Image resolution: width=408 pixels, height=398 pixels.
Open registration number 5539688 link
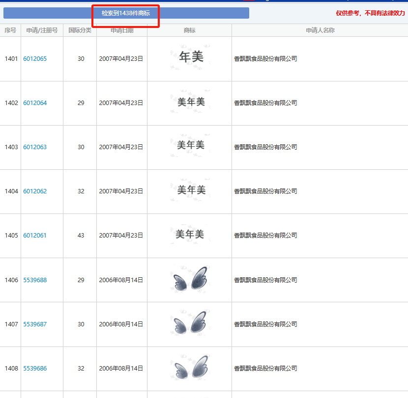(35, 280)
